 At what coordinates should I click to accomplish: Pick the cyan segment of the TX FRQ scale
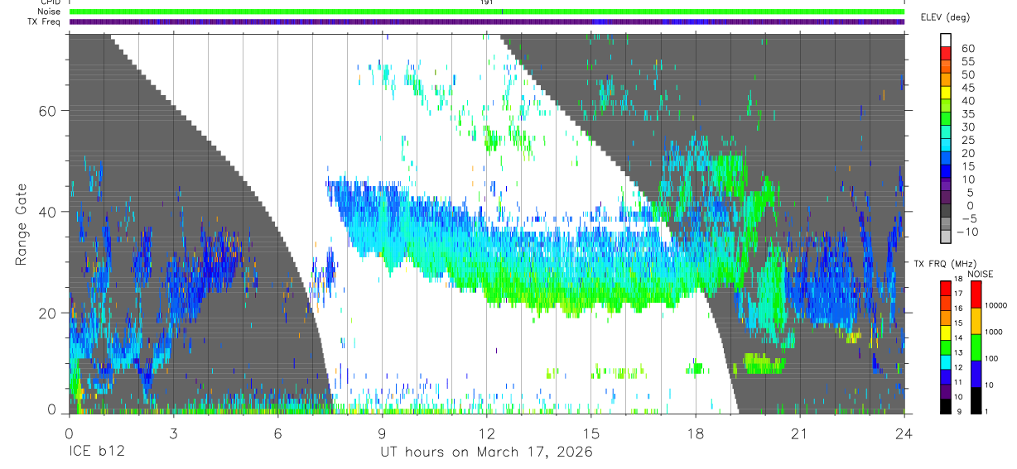[x=945, y=361]
